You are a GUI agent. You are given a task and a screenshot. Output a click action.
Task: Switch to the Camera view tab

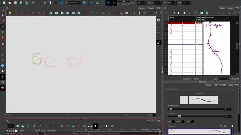[x=142, y=8]
